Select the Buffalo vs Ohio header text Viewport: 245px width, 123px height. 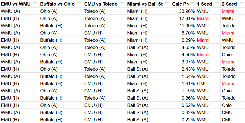coord(57,4)
